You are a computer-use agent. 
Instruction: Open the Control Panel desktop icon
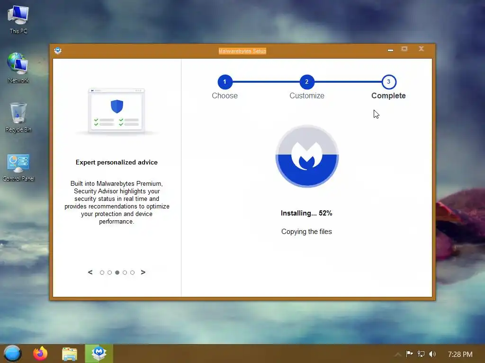pyautogui.click(x=18, y=168)
